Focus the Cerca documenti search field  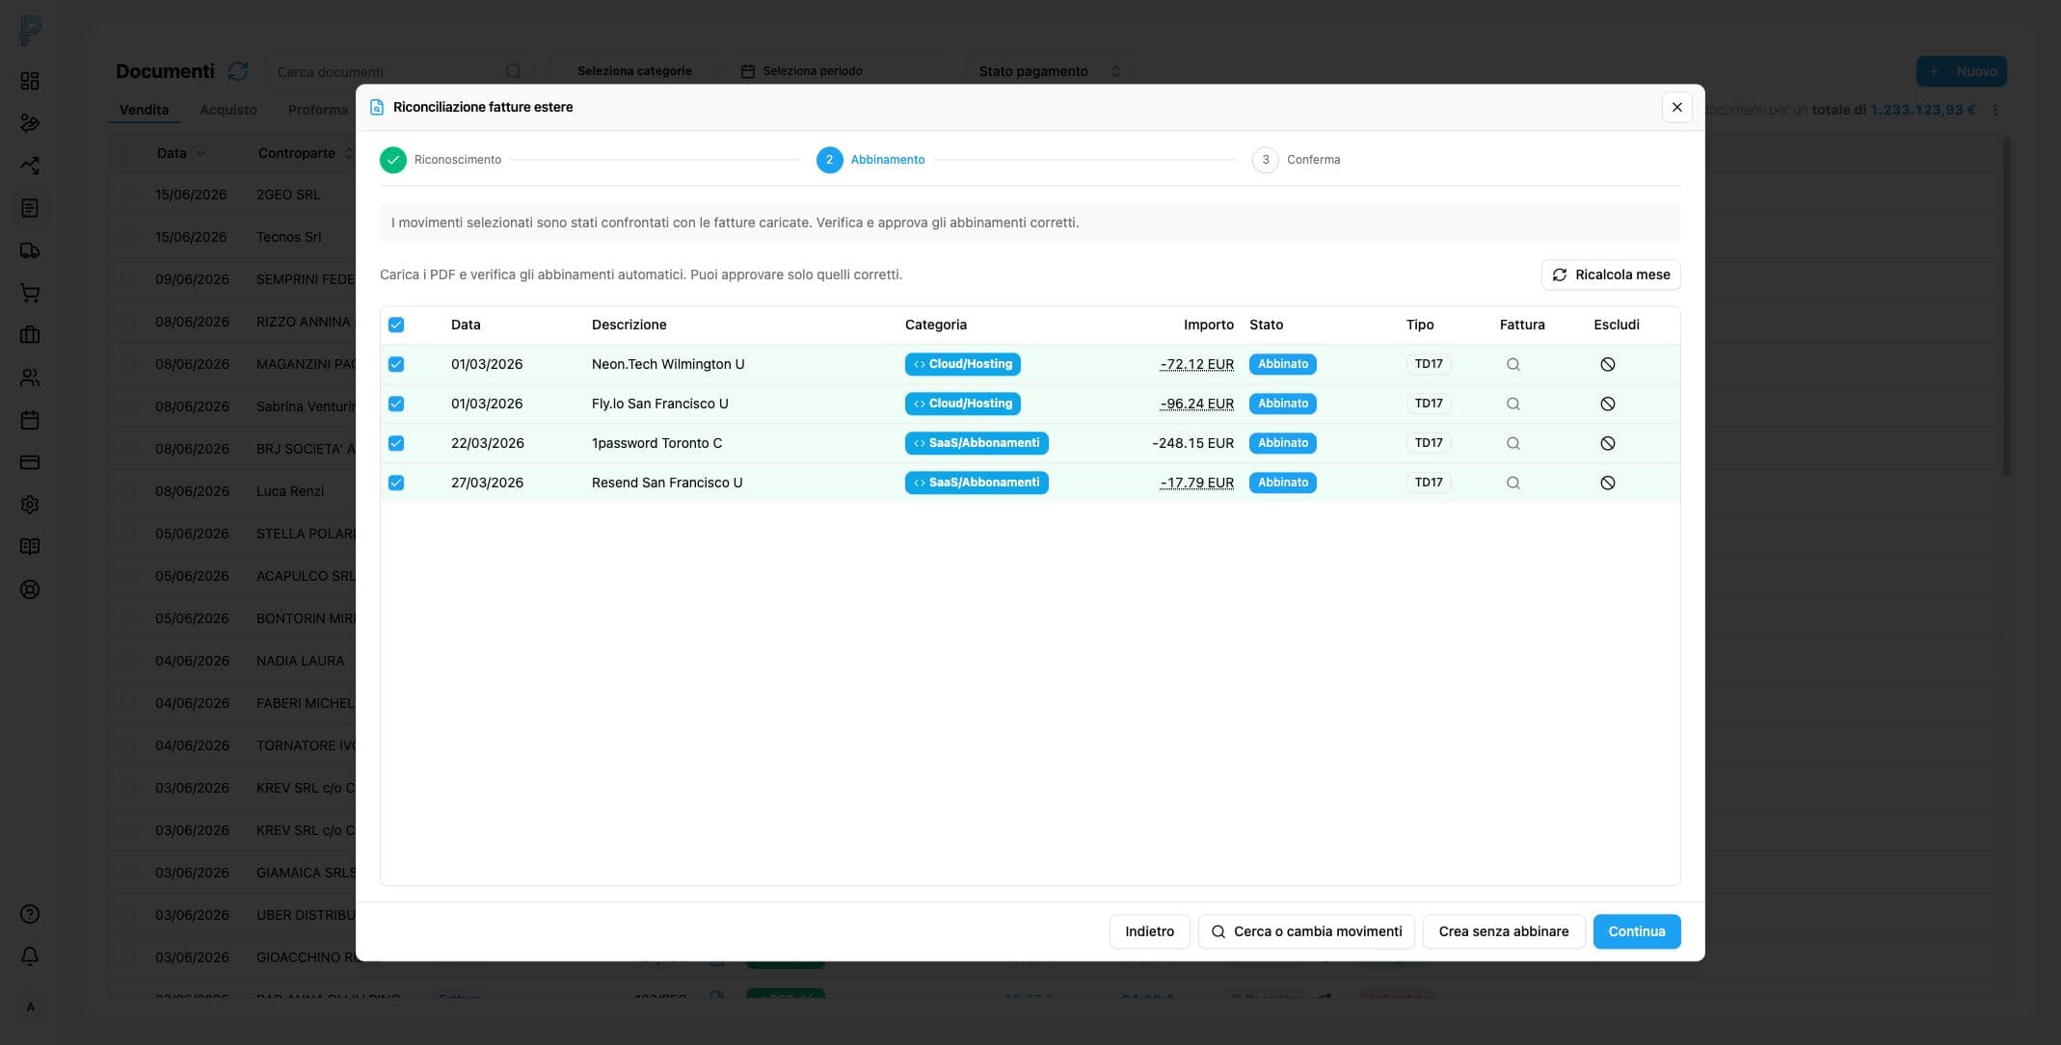coord(399,71)
